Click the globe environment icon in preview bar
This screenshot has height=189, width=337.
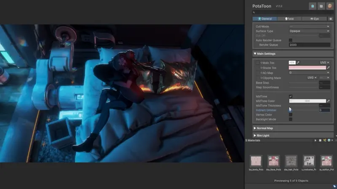(329, 140)
